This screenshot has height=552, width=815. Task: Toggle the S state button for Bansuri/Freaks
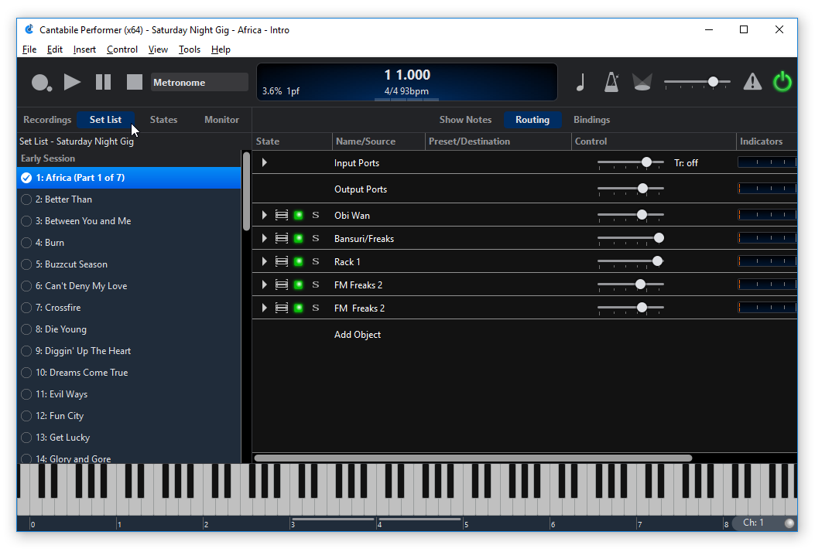click(316, 238)
